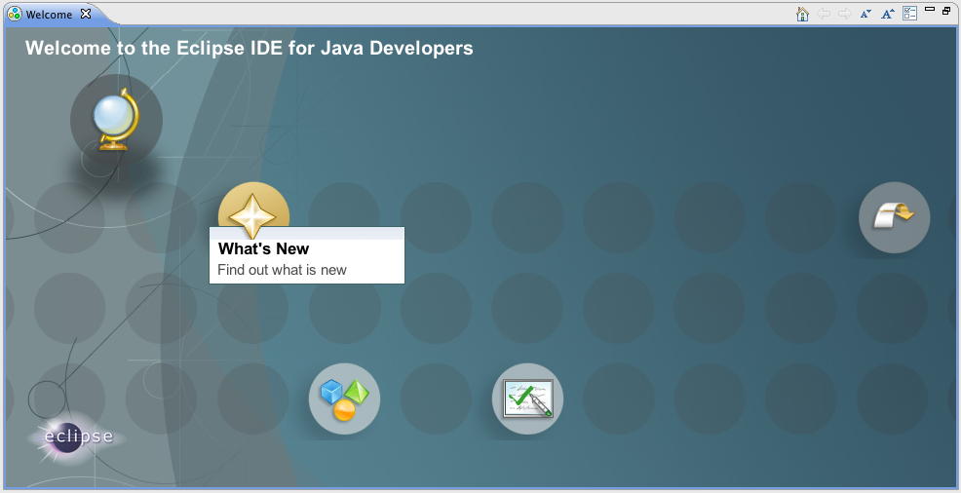Navigate back with left arrow
Screen dimensions: 961x493
pyautogui.click(x=825, y=14)
